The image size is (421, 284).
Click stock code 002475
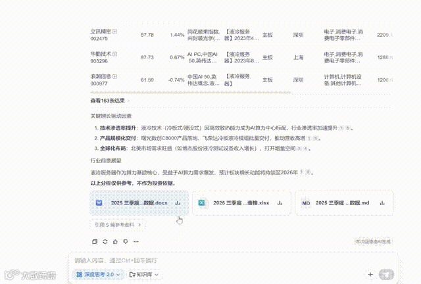tap(99, 39)
